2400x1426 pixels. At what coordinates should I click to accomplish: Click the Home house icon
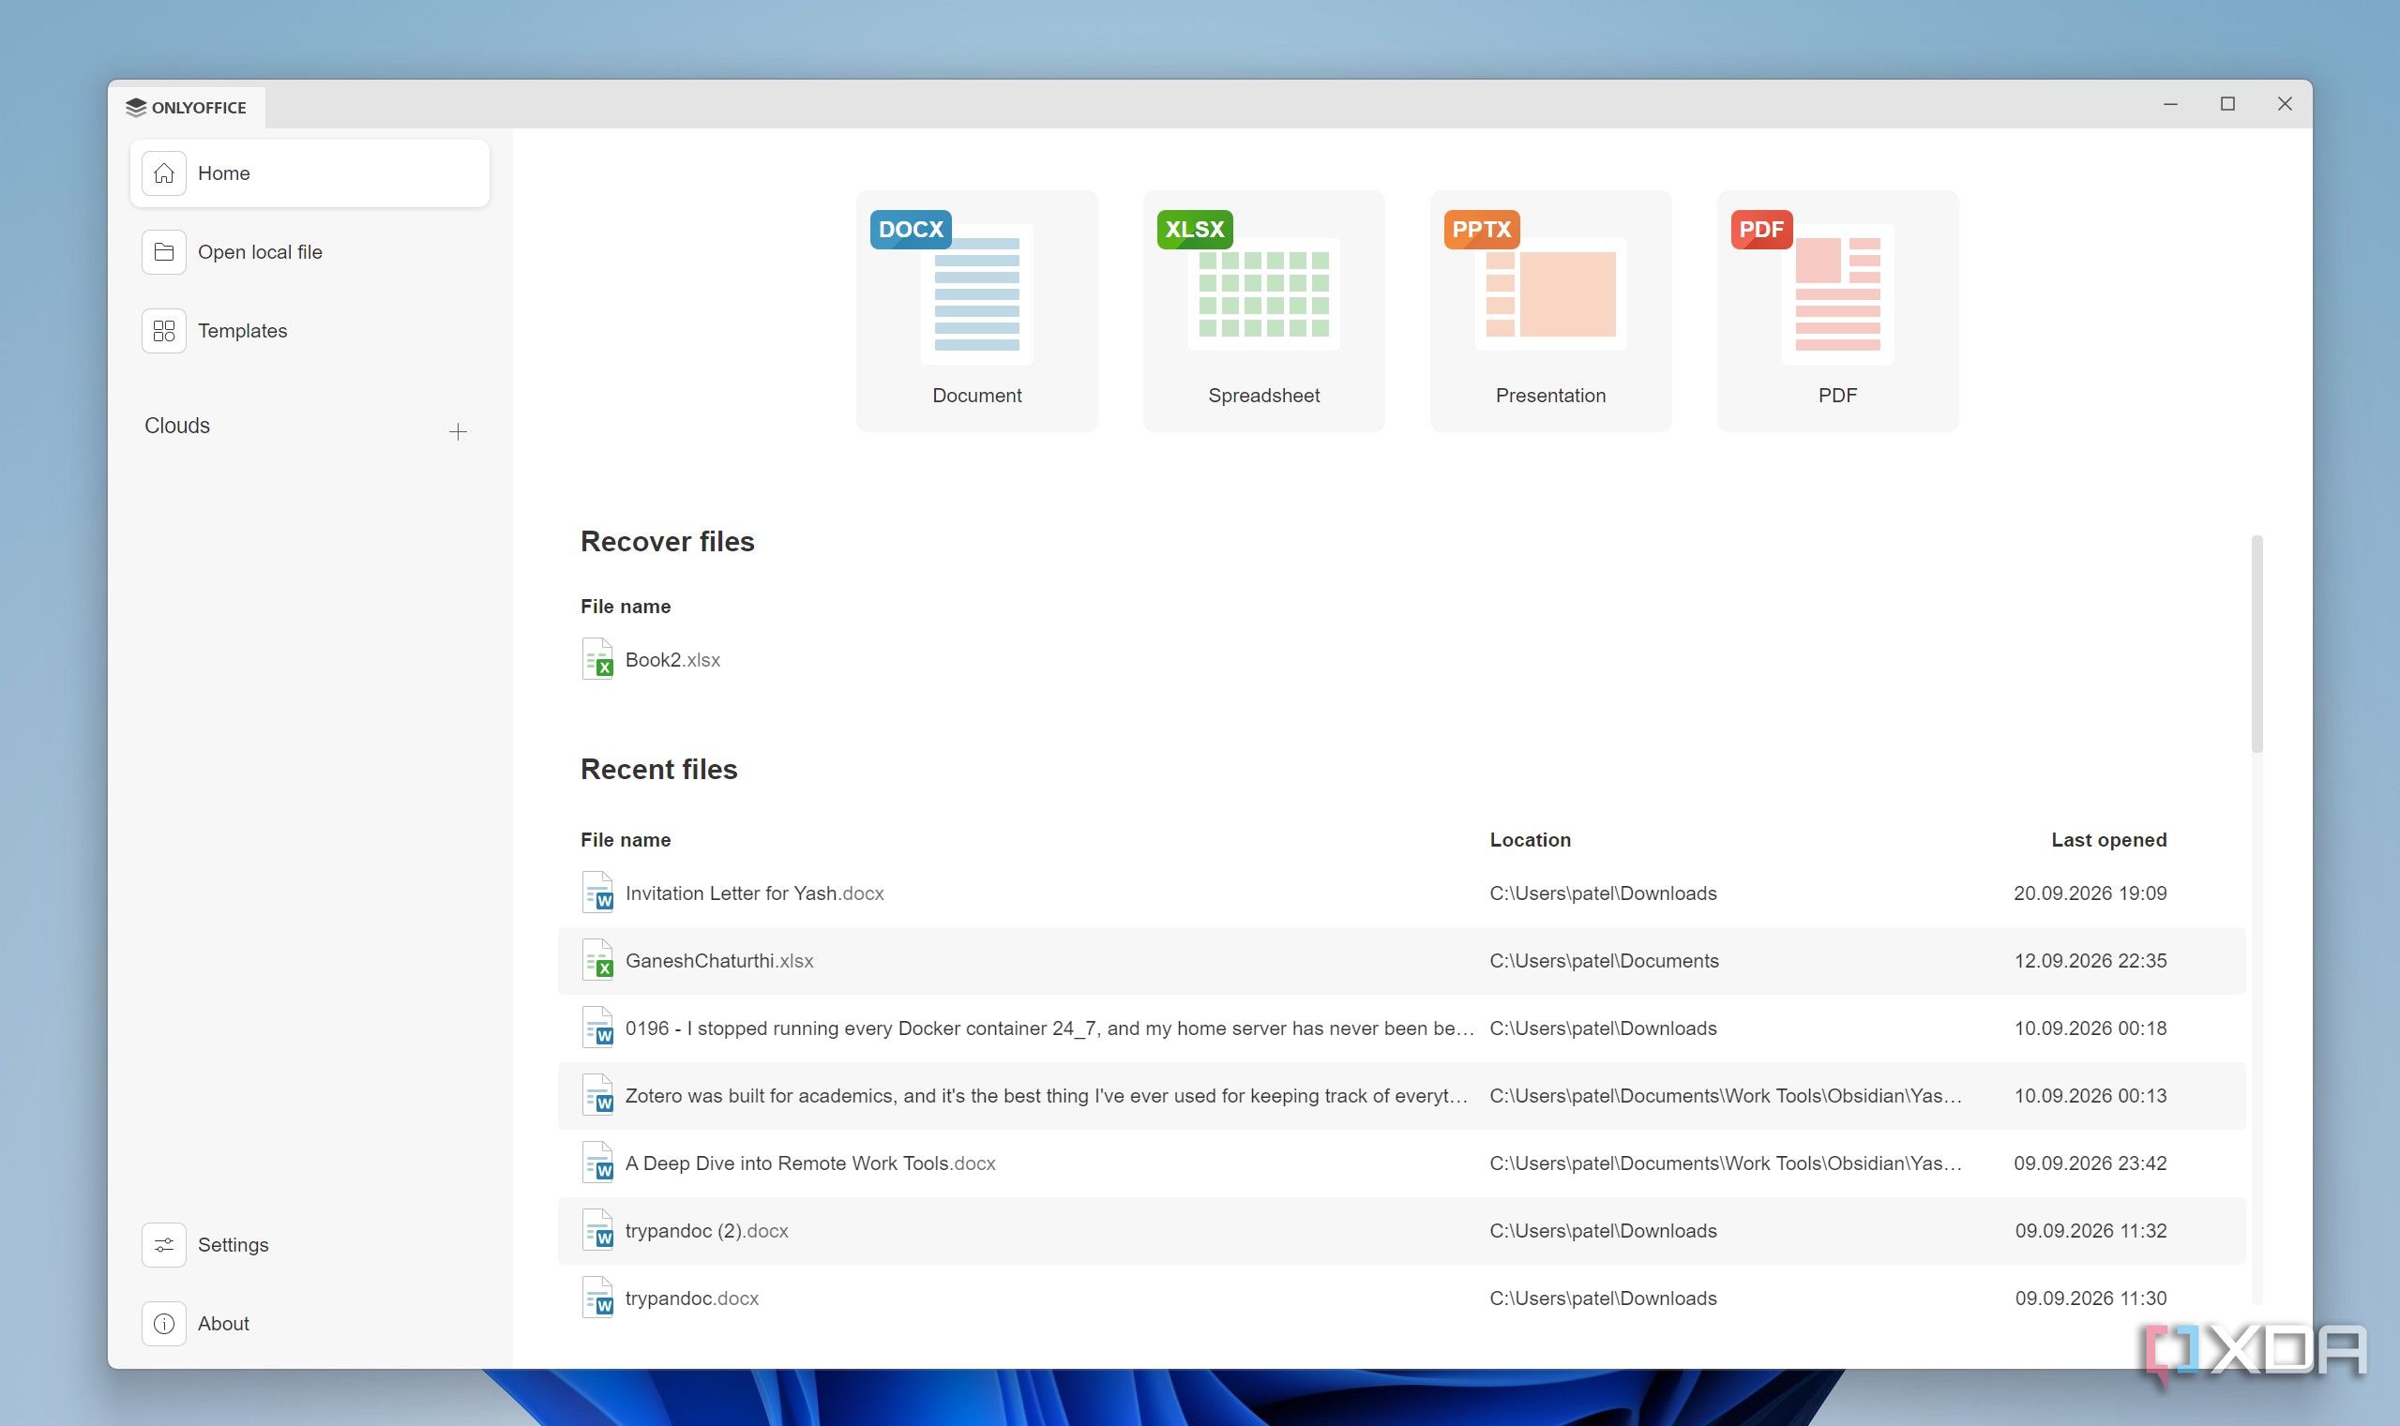pyautogui.click(x=164, y=173)
